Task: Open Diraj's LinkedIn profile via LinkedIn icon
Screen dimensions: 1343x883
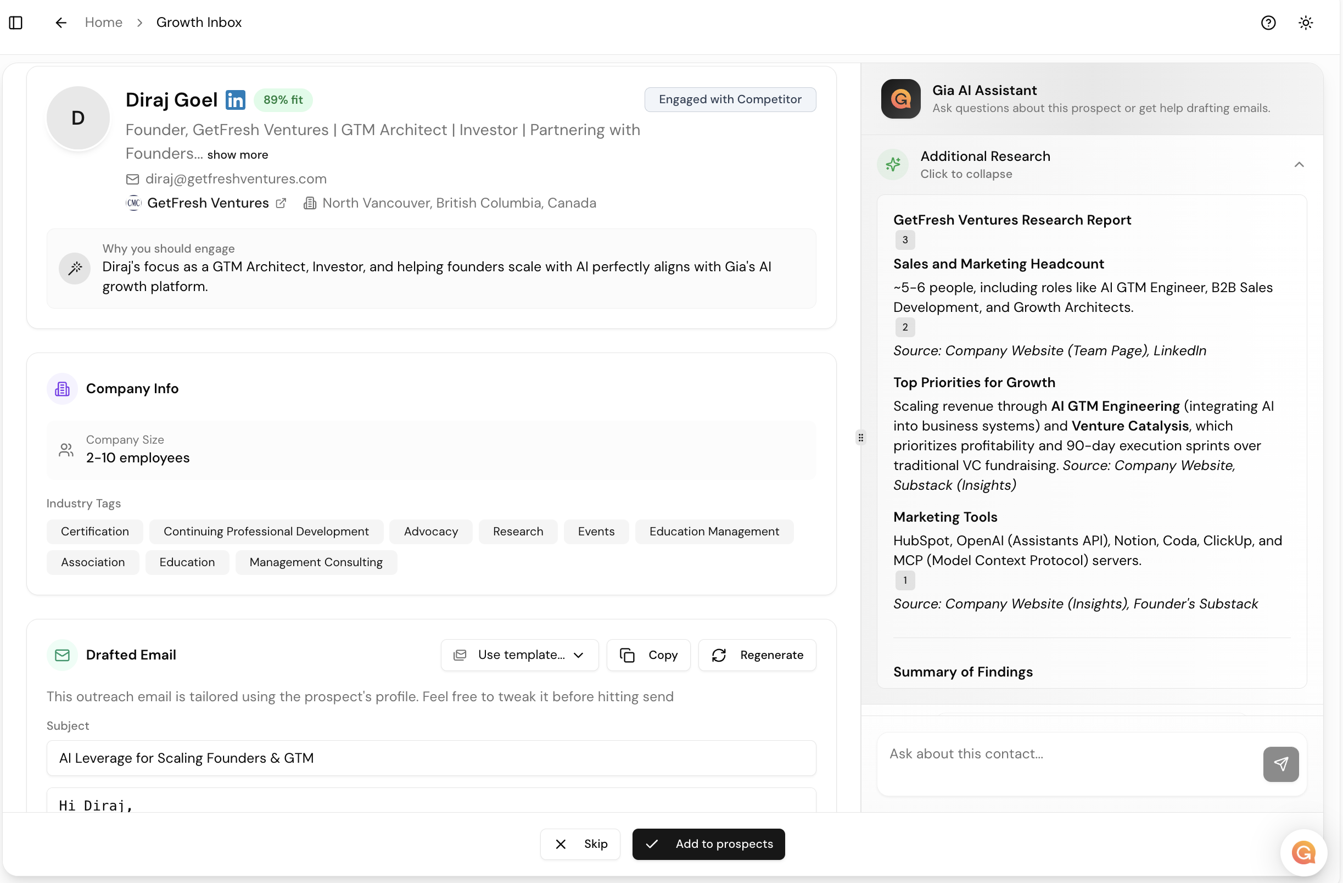Action: point(236,99)
